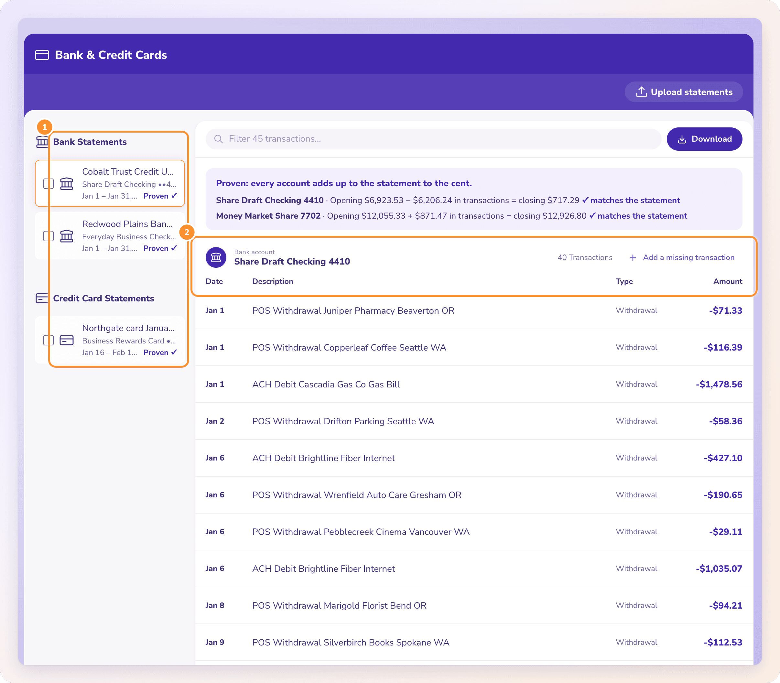
Task: Select the Marigold Florist Bend transaction
Action: pyautogui.click(x=474, y=606)
